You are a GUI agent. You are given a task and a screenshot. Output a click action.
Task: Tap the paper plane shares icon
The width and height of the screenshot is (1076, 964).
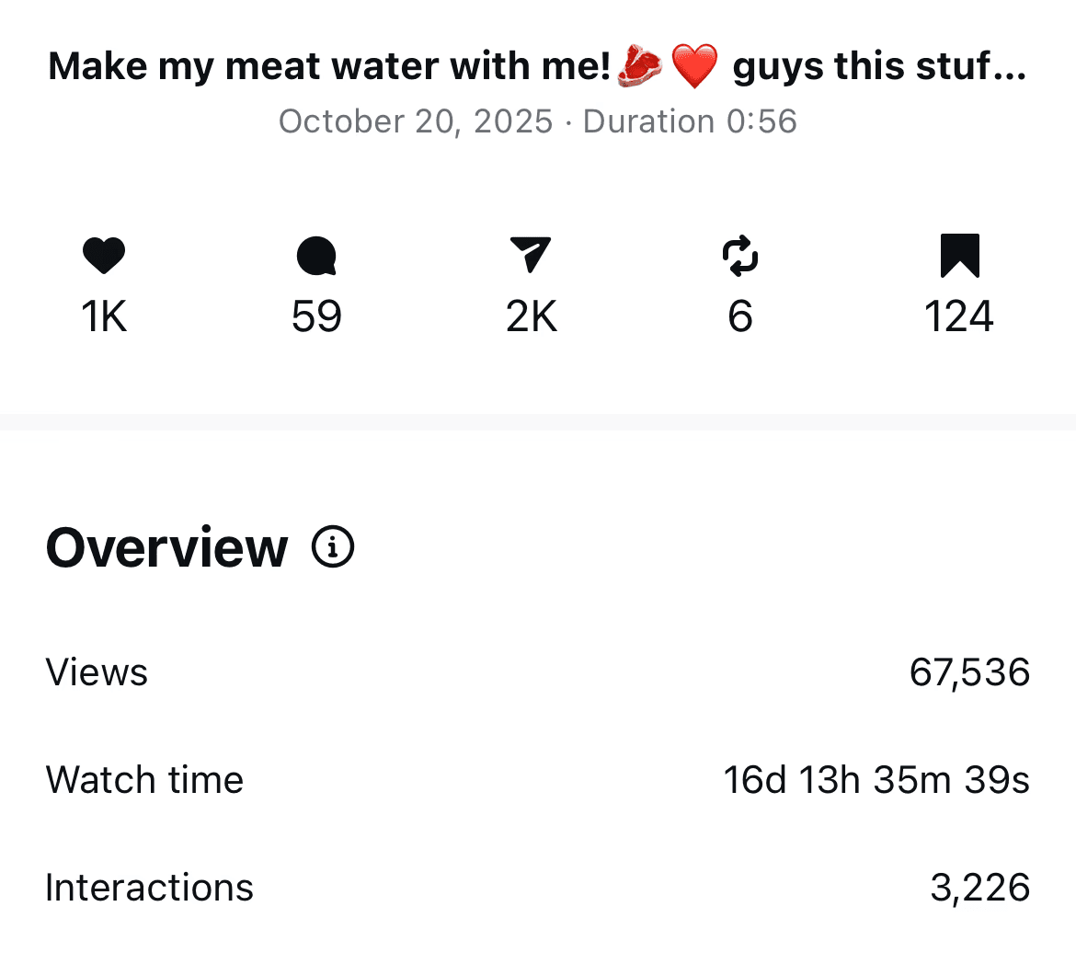[531, 255]
